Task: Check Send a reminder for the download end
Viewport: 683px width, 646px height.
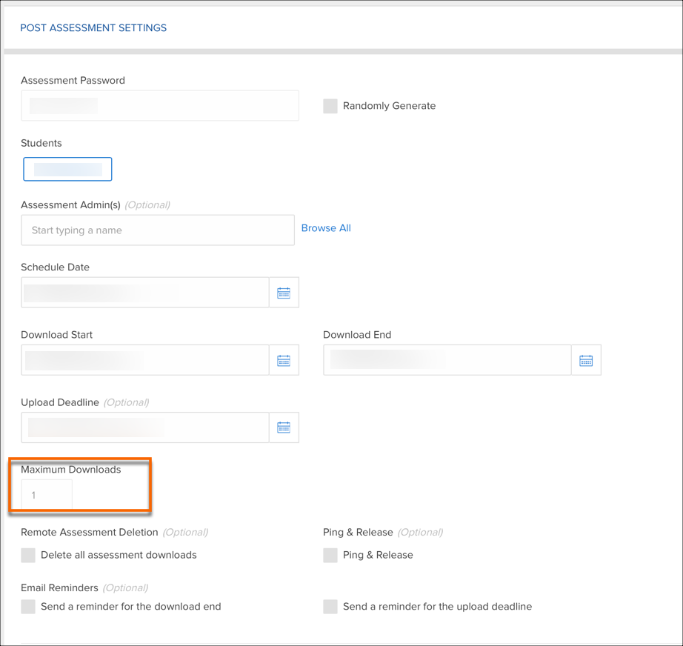Action: point(28,606)
